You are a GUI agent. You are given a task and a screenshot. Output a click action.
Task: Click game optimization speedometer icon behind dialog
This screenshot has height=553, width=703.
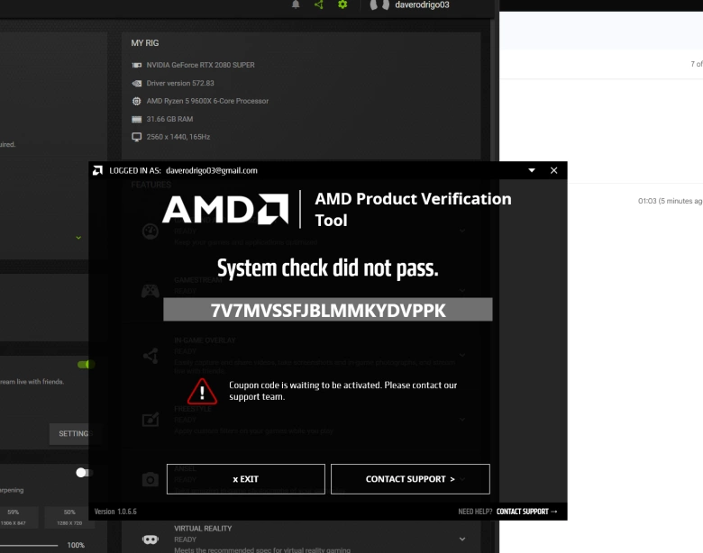(151, 231)
